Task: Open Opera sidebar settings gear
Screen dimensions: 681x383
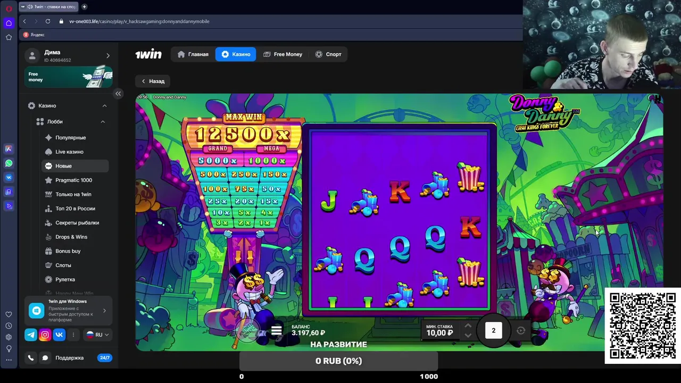Action: (9, 337)
